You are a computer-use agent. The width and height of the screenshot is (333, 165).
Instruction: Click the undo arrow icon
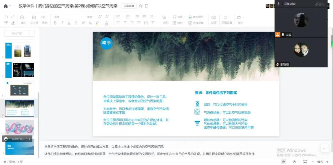(6, 17)
